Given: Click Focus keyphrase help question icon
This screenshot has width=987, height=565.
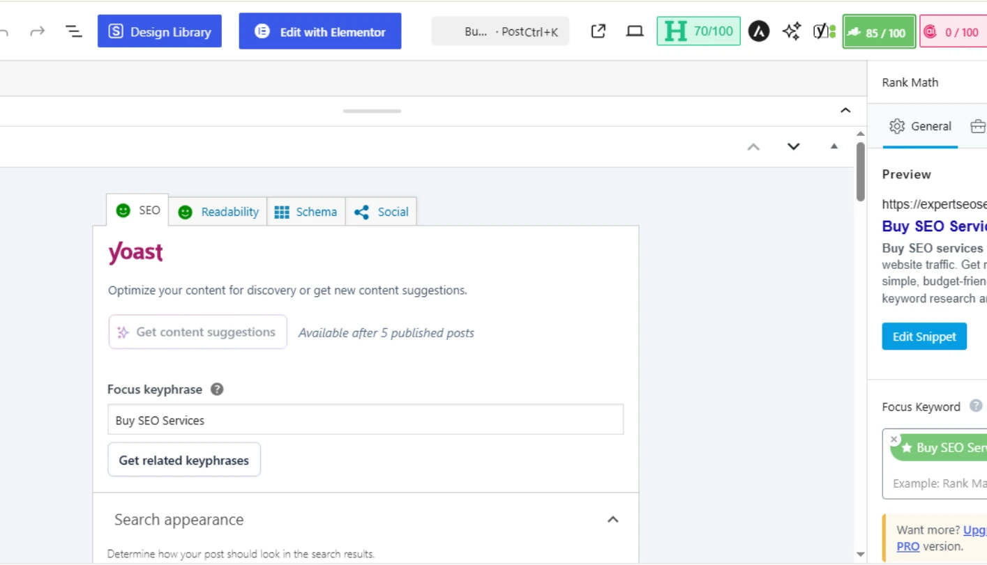Looking at the screenshot, I should tap(217, 389).
